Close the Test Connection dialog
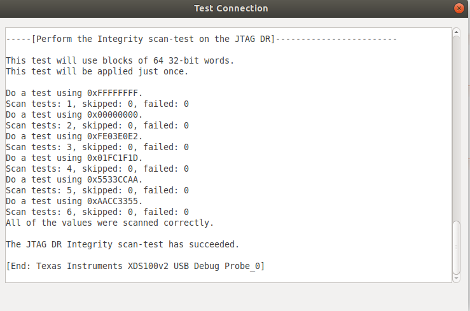Image resolution: width=470 pixels, height=311 pixels. pos(458,9)
